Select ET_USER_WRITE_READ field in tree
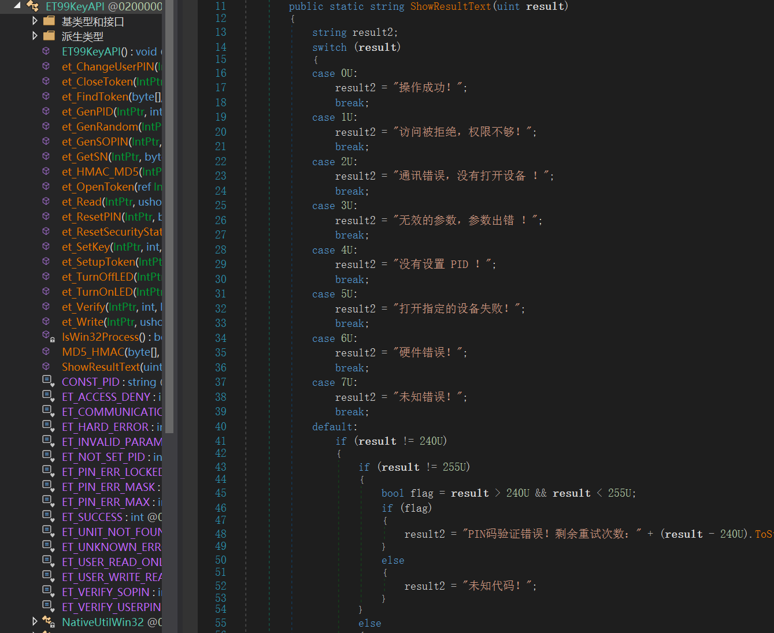774x633 pixels. coord(112,577)
